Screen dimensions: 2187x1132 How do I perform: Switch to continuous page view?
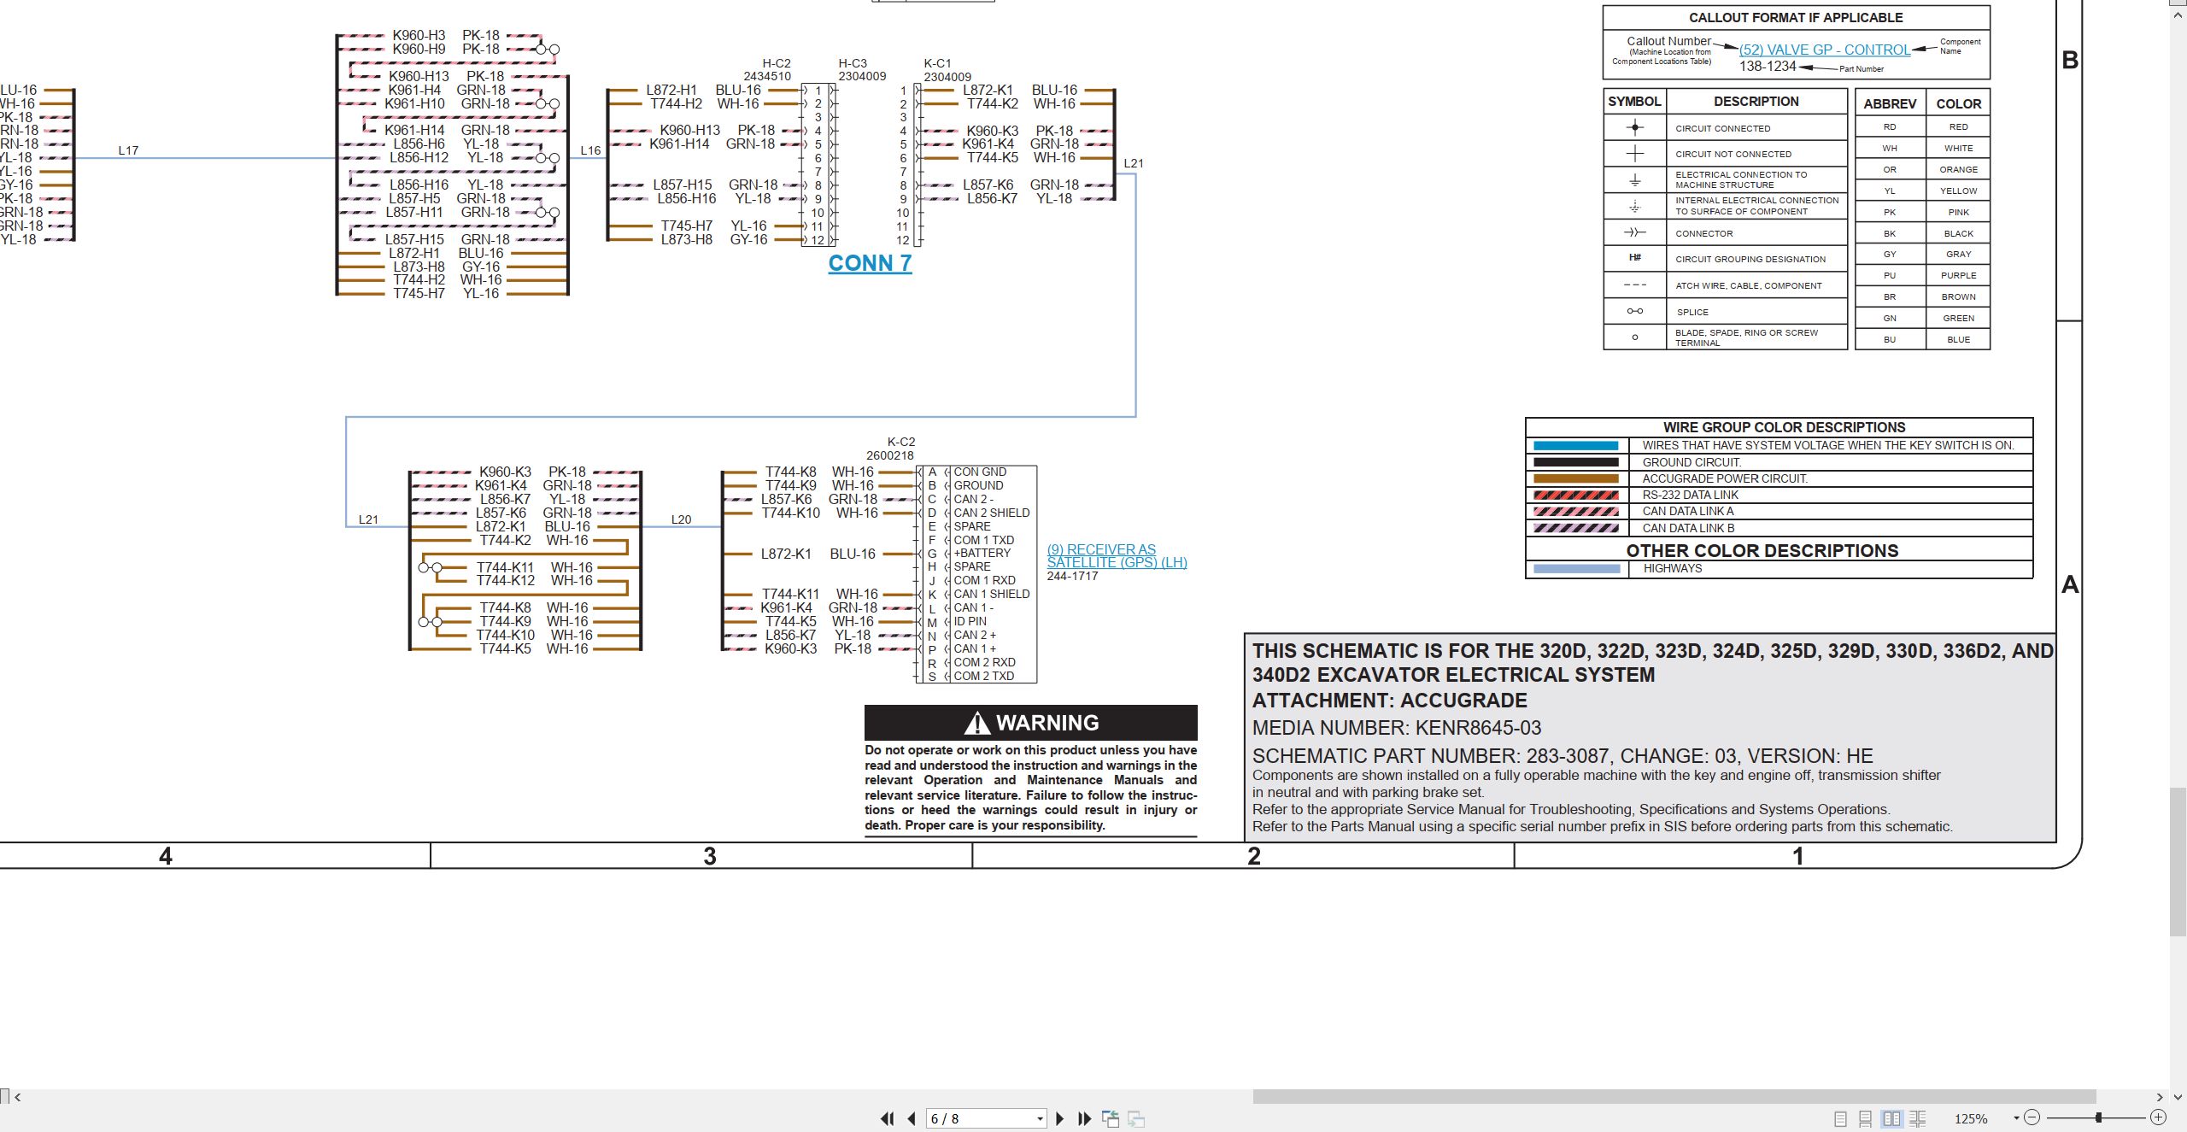(x=1866, y=1118)
